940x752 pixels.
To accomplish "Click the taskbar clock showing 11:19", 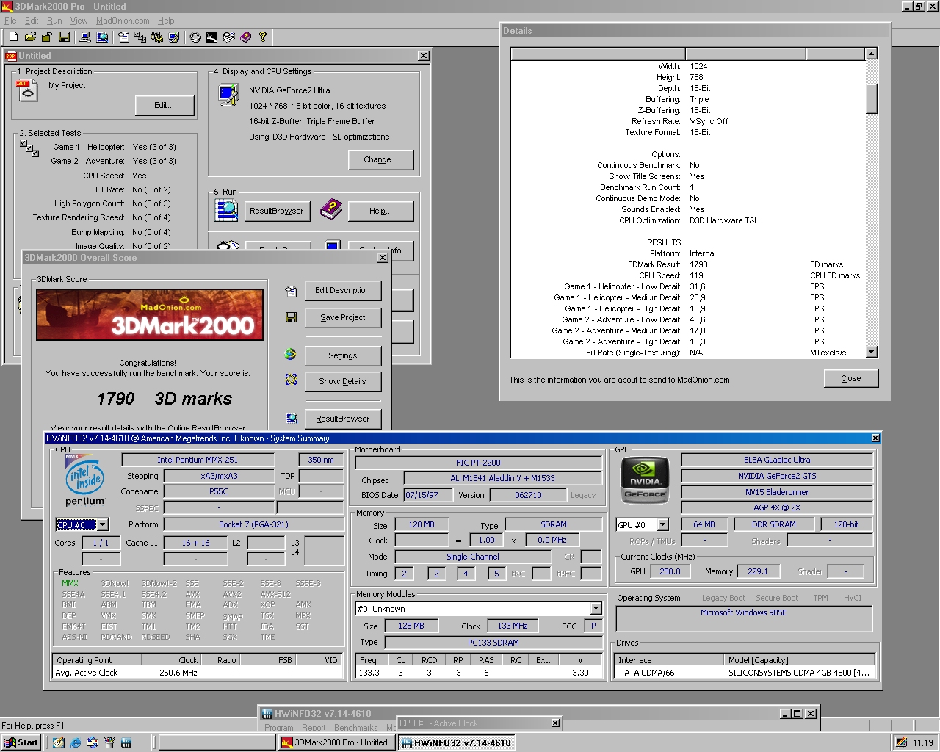I will (923, 742).
